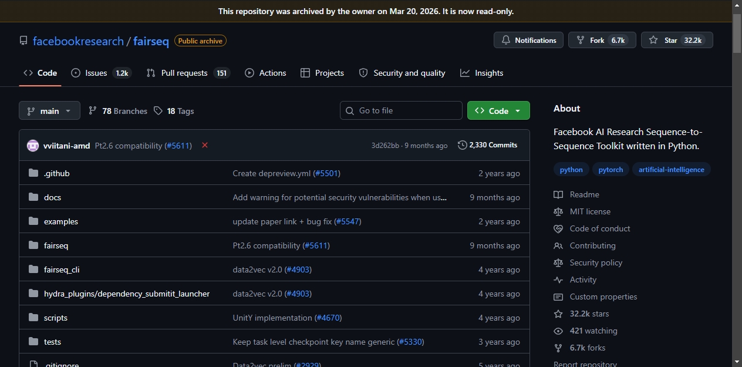Open PR #5501 link

(327, 173)
